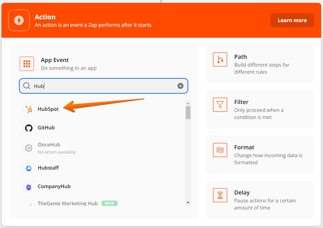Viewport: 323px width, 228px height.
Task: Click the app search input field
Action: pyautogui.click(x=103, y=86)
